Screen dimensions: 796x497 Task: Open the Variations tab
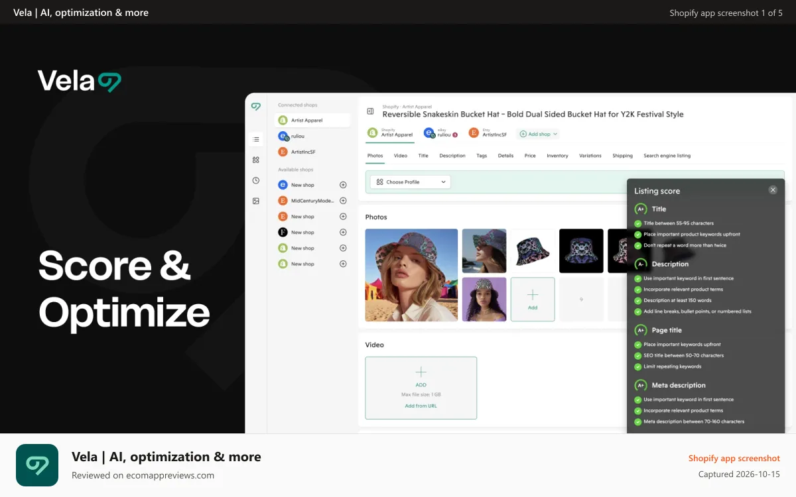[590, 156]
